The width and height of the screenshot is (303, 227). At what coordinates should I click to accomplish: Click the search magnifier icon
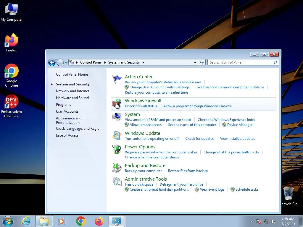coord(275,62)
